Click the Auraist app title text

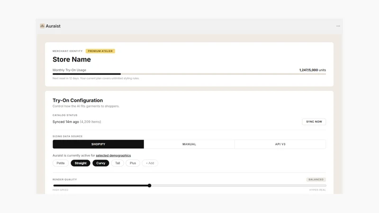53,26
